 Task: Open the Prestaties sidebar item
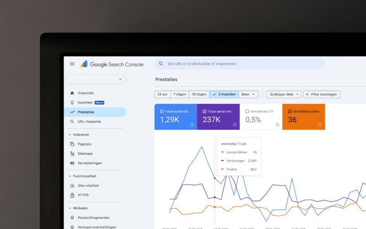[x=95, y=112]
